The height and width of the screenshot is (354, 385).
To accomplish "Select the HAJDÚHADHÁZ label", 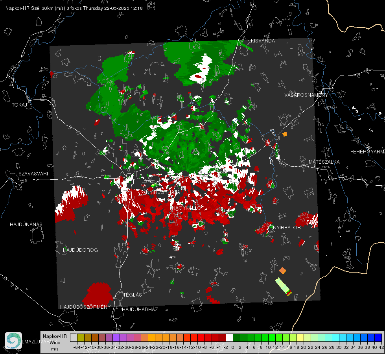I will [x=140, y=310].
